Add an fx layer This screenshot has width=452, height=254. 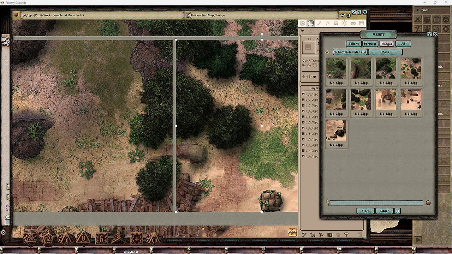coord(321,235)
